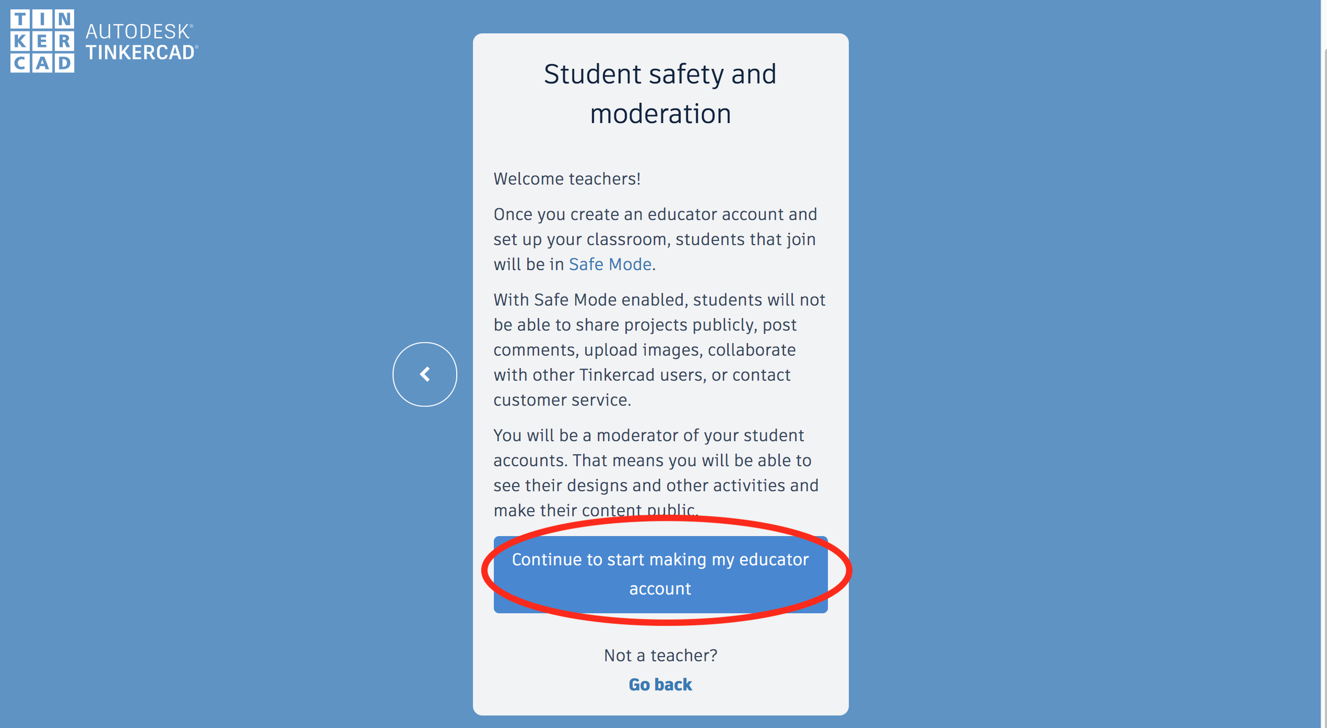Click the "R" tile in the Tinkercad logo
Screen dimensions: 1327x728
(64, 41)
